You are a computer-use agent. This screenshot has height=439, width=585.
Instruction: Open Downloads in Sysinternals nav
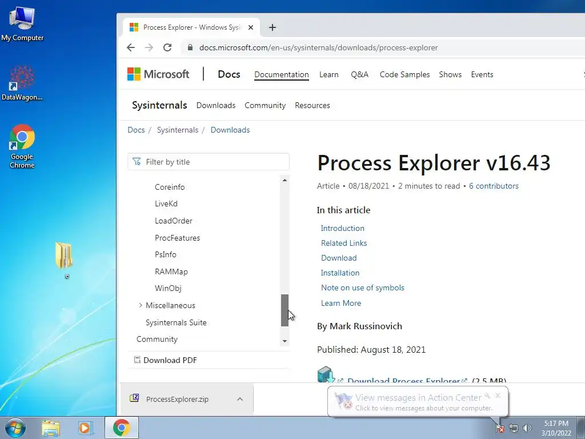click(x=215, y=105)
